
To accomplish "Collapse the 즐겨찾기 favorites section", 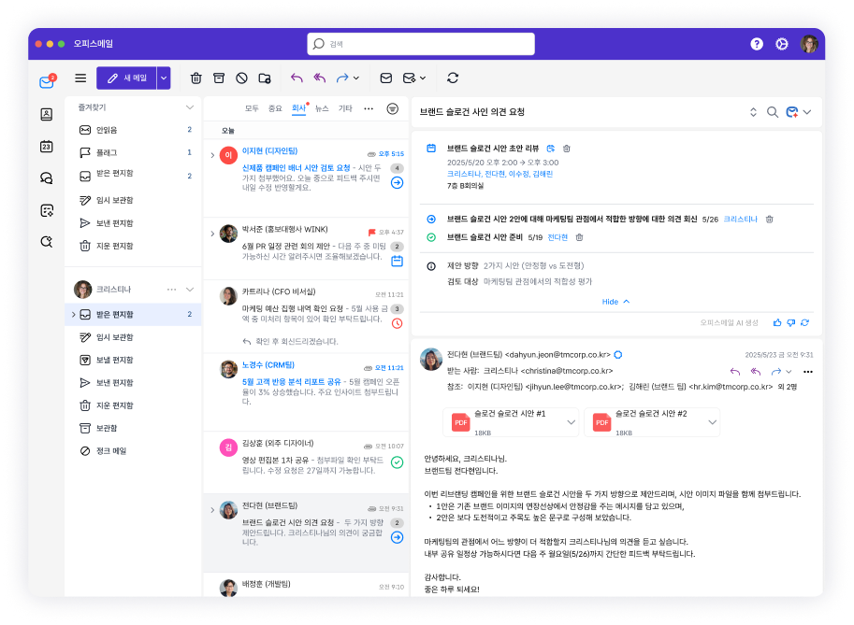I will tap(190, 107).
